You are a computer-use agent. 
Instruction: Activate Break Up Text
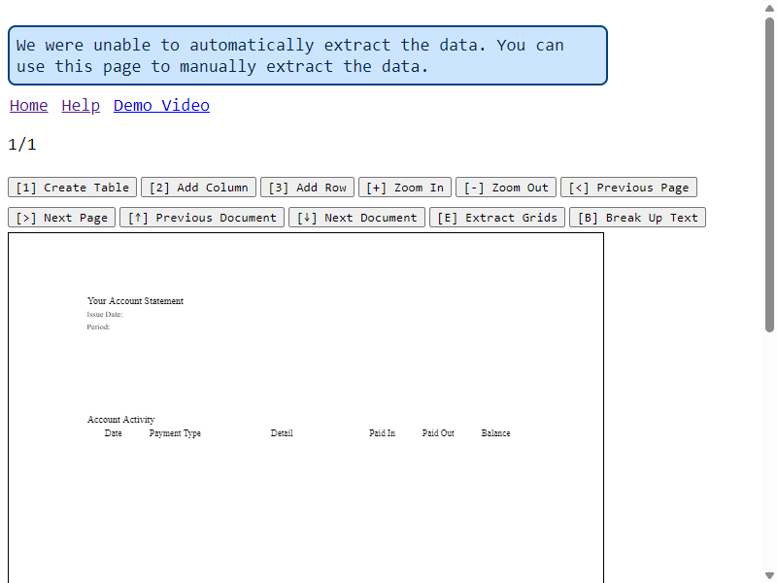[637, 218]
